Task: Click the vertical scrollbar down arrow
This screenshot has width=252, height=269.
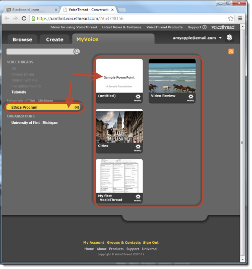Action: coord(242,259)
